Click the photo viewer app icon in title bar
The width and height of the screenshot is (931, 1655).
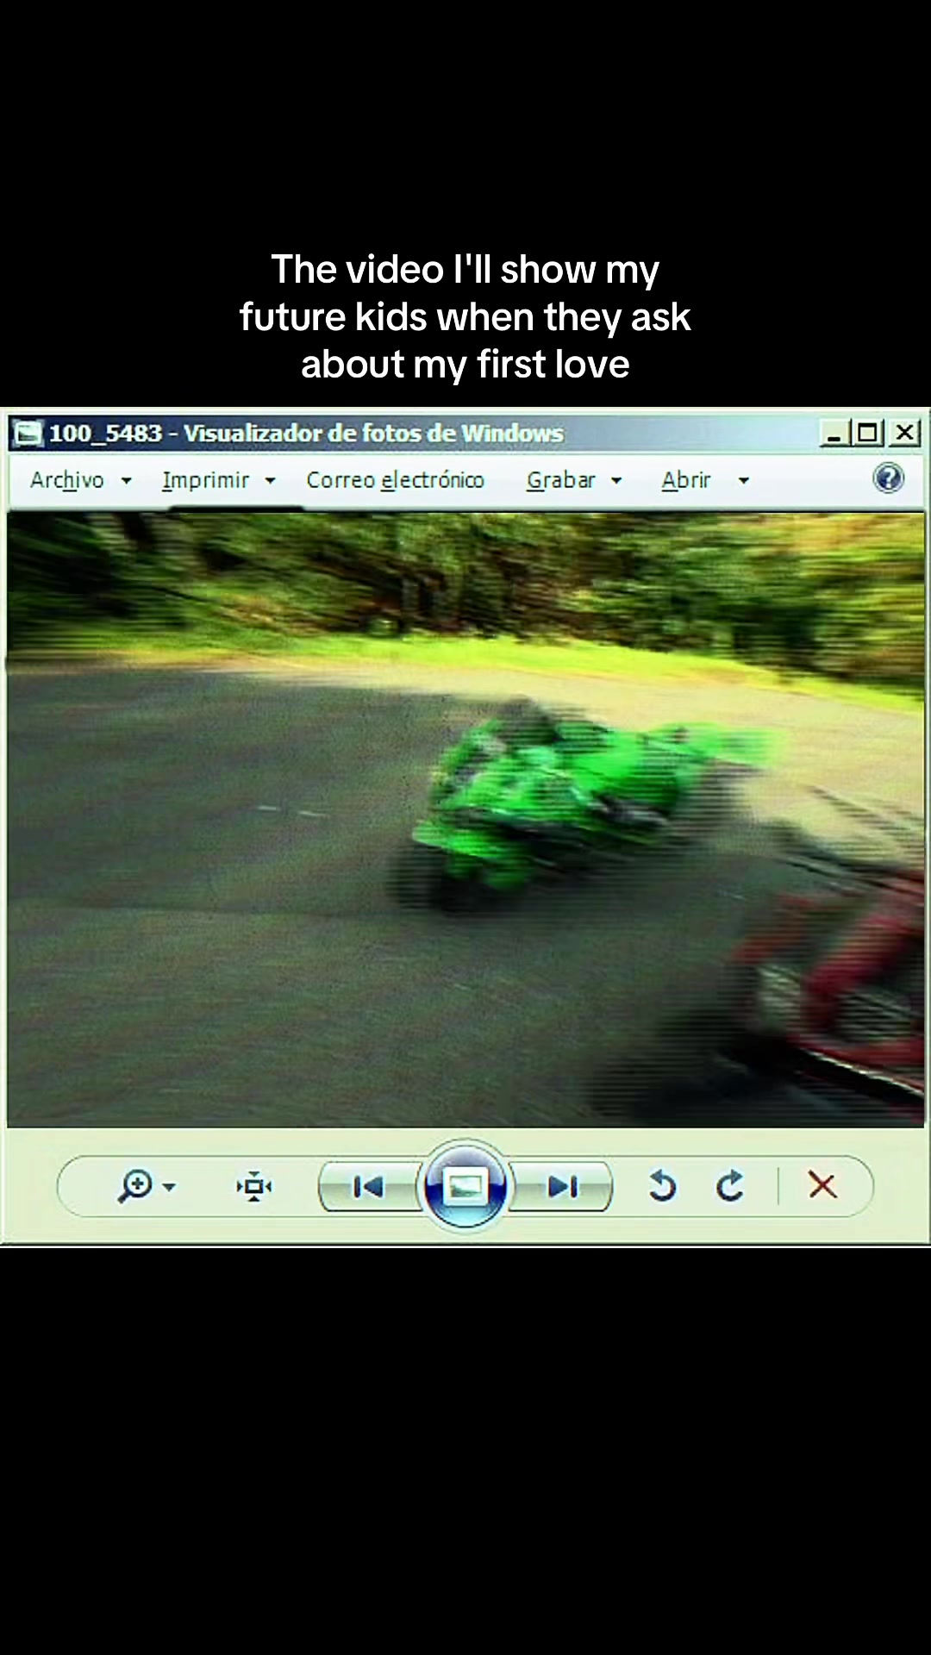27,433
